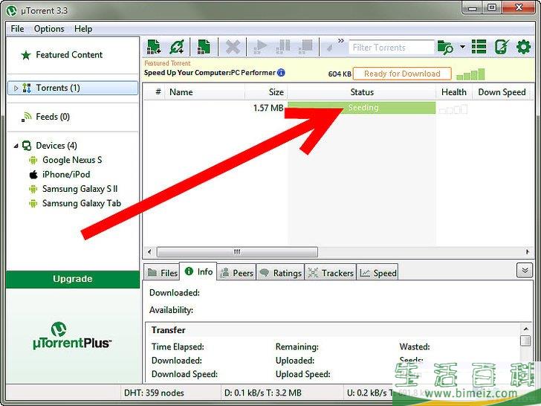Click the Feeds RSS icon
This screenshot has height=406, width=541.
(26, 117)
